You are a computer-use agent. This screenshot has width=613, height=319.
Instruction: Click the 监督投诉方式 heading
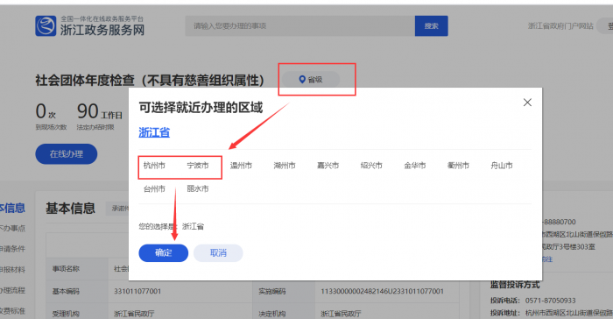click(515, 285)
